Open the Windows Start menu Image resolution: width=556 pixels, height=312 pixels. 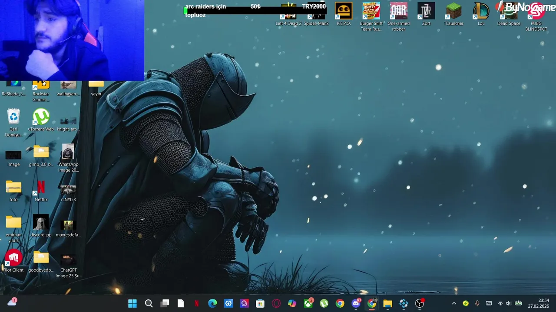pyautogui.click(x=132, y=303)
